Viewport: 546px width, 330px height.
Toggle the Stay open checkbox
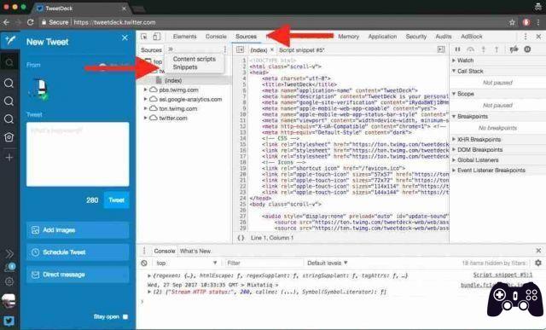pos(125,316)
